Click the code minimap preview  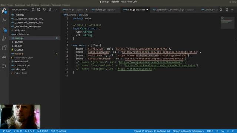[x=227, y=23]
